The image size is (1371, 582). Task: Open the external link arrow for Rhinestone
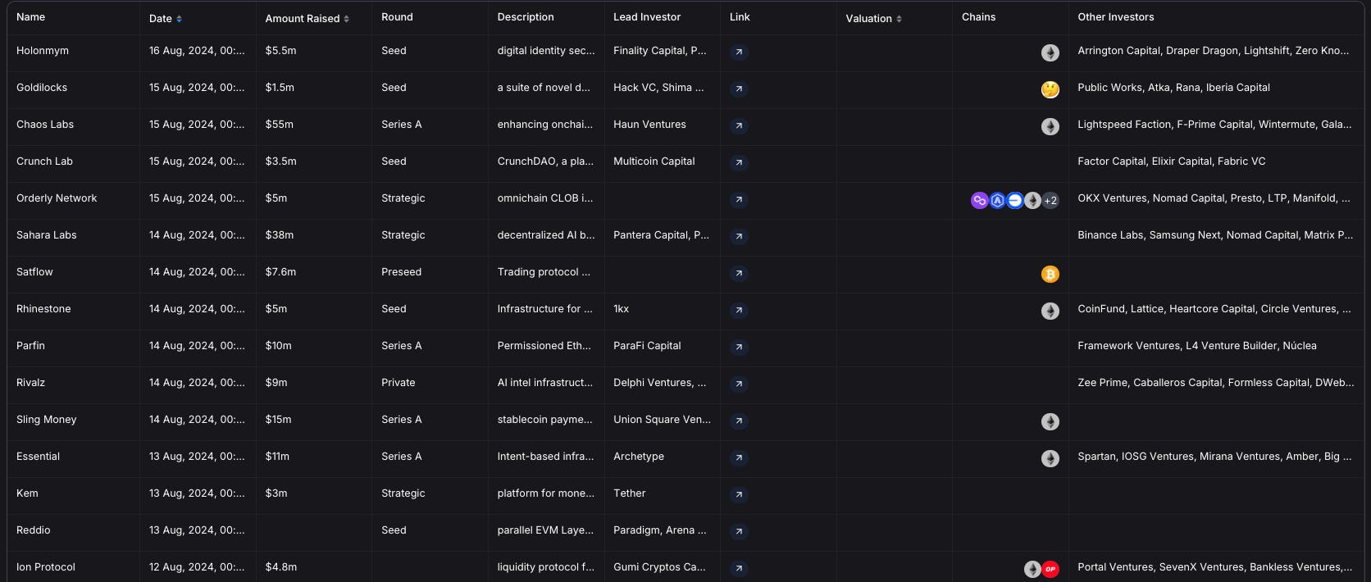739,310
